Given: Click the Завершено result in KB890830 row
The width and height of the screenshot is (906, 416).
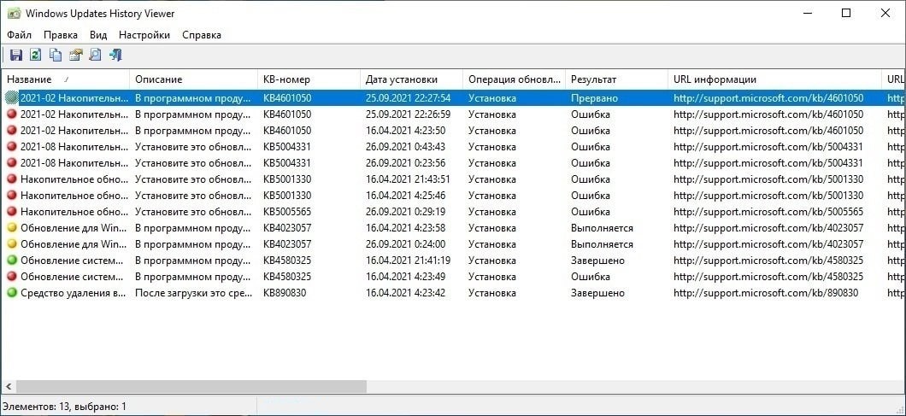Looking at the screenshot, I should coord(598,293).
